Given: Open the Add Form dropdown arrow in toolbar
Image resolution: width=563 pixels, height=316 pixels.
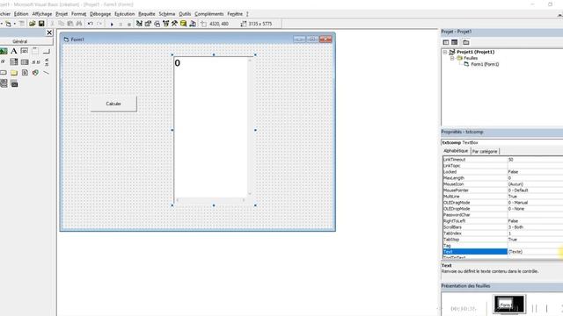Looking at the screenshot, I should coord(15,24).
